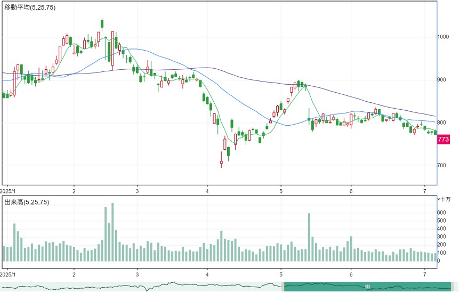Click the unselected light area of the navigator
The height and width of the screenshot is (293, 460).
(141, 287)
